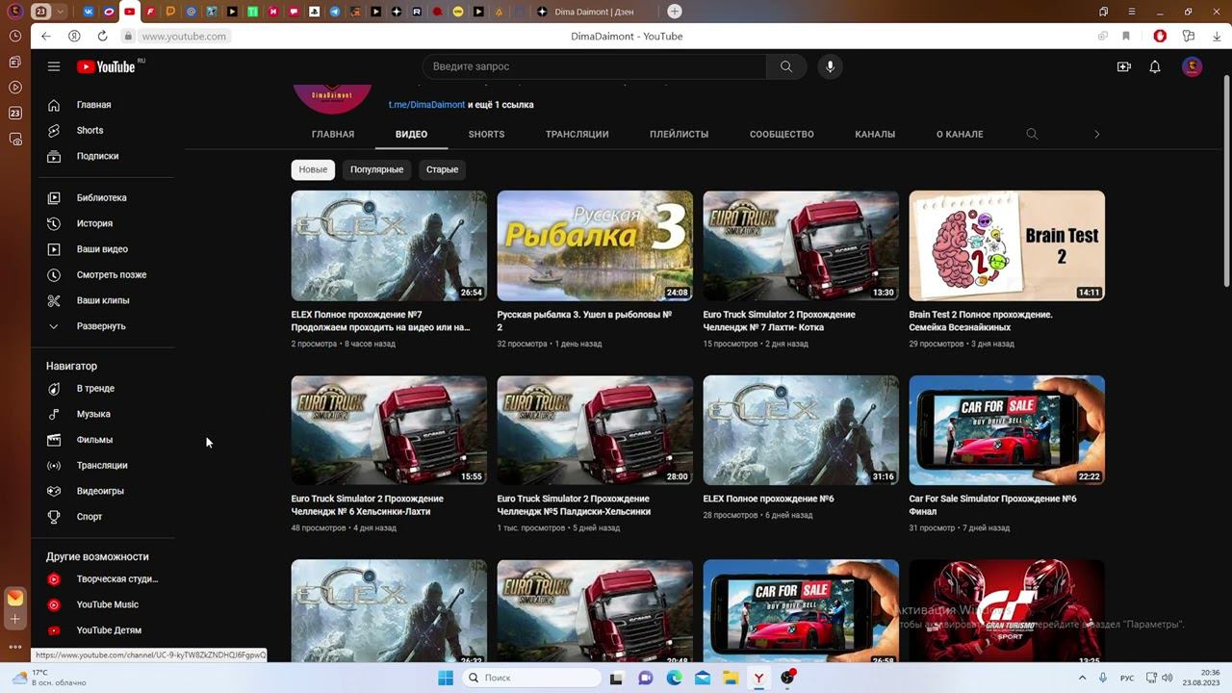Screen dimensions: 1232x693
Task: Open a new browser tab with plus
Action: tap(675, 12)
